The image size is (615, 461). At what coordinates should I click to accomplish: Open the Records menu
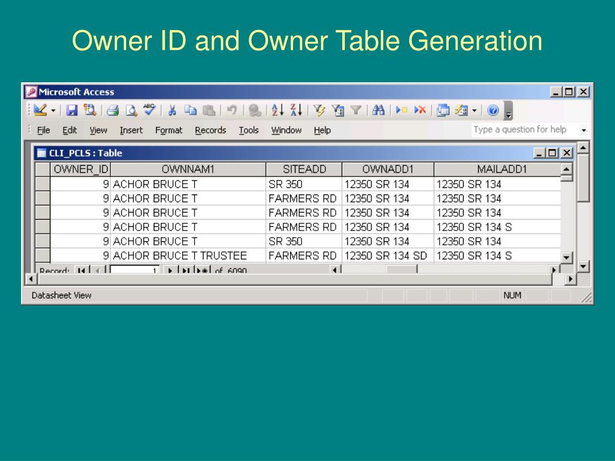click(210, 130)
